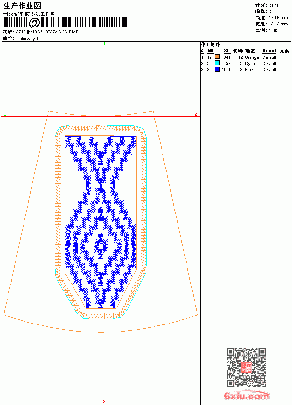Click the green marker 1 at top of vertical line
This screenshot has height=405, width=292.
[104, 44]
